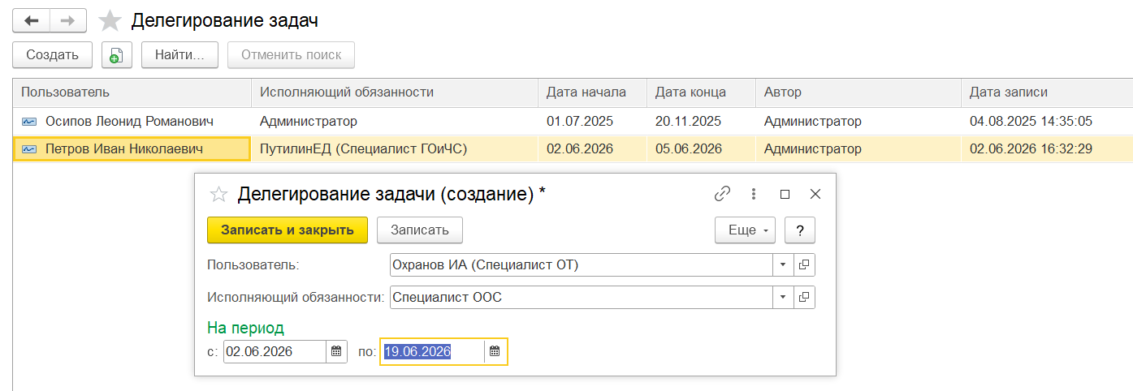Expand the Пользователь dropdown arrow
The height and width of the screenshot is (391, 1133).
pos(783,264)
